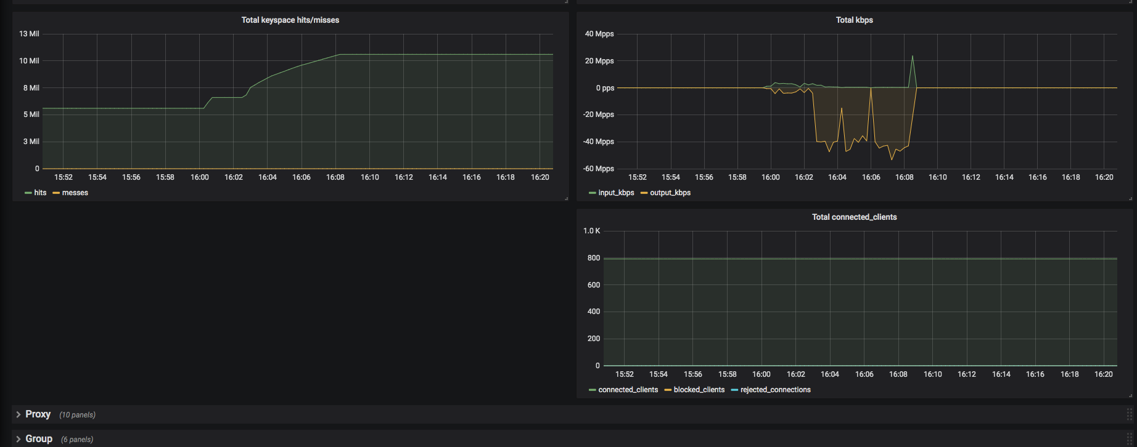Screen dimensions: 1137x447
Task: Expand the Group row chevron
Action: tap(18, 439)
